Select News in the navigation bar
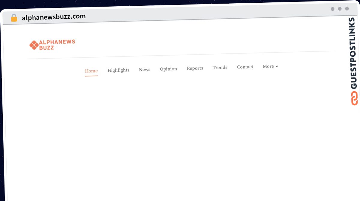Screen dimensions: 360x201 click(x=144, y=70)
